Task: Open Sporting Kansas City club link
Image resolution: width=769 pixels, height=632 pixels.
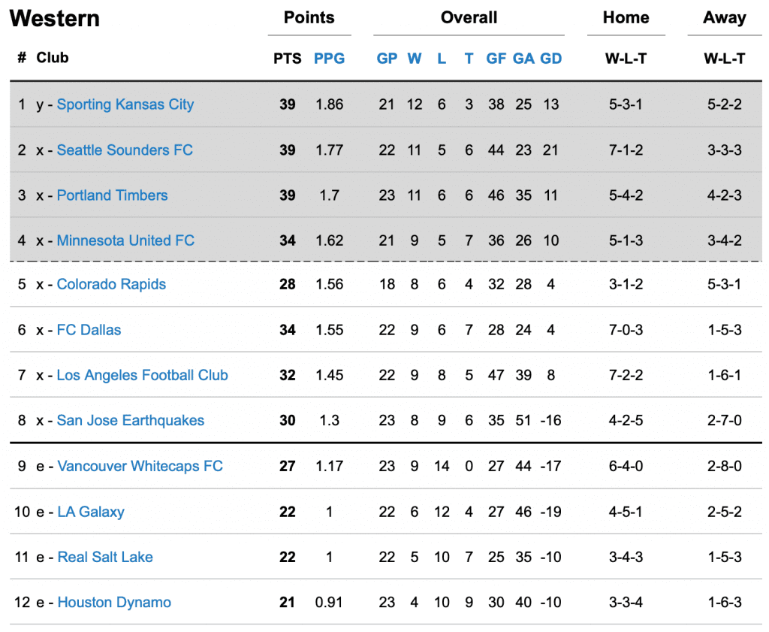Action: [x=125, y=104]
